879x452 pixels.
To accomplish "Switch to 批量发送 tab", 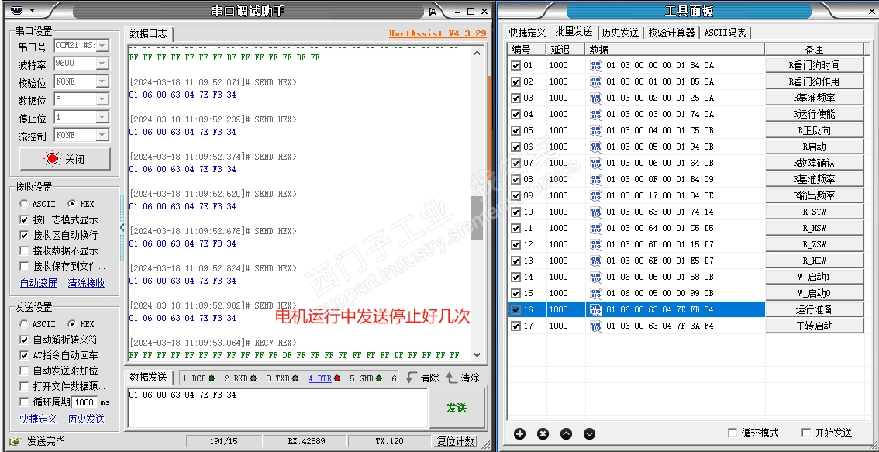I will pos(573,32).
